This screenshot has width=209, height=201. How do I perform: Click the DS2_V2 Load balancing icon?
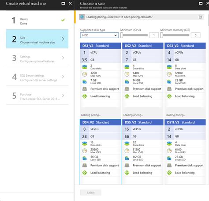[x=127, y=96]
